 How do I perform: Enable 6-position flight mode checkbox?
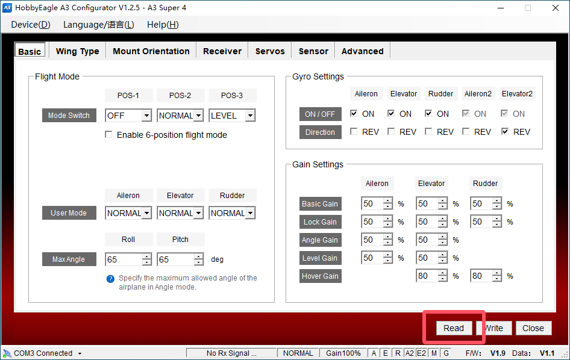click(x=108, y=135)
